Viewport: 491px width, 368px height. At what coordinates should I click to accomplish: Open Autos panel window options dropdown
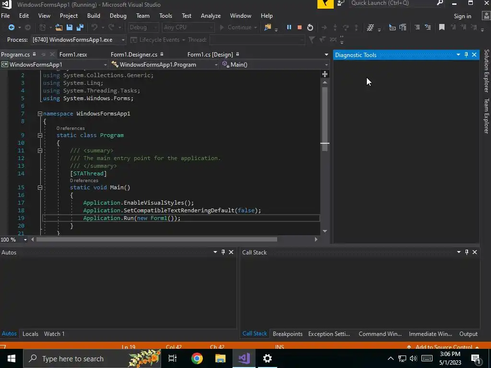(x=215, y=252)
